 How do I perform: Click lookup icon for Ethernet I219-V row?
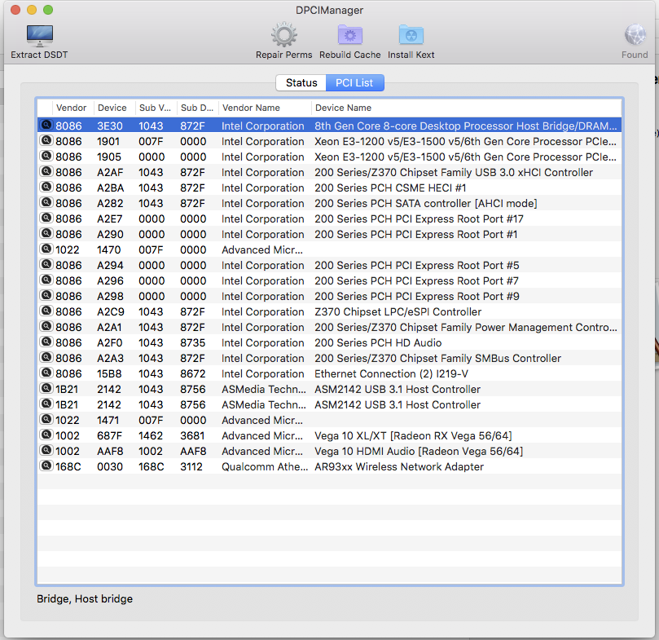[46, 373]
